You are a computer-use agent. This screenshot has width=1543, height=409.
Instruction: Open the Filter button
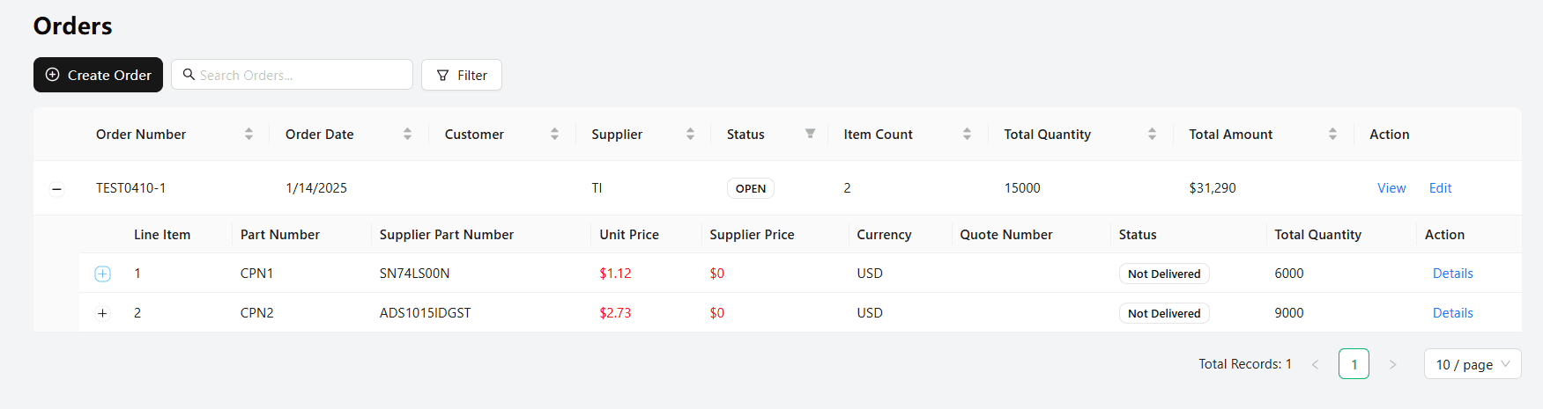[x=462, y=75]
